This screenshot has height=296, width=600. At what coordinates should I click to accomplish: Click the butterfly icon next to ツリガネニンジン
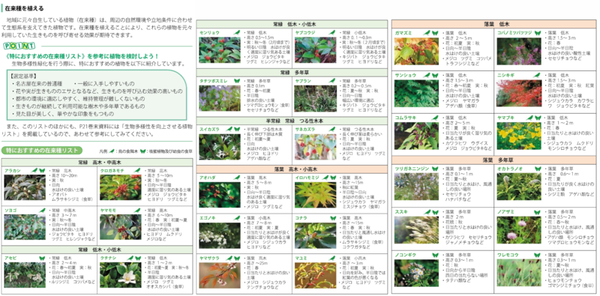[x=435, y=169]
